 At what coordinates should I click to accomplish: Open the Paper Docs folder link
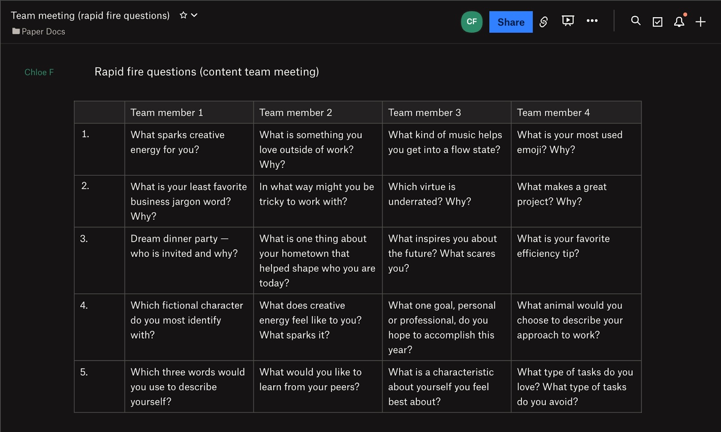pos(43,32)
